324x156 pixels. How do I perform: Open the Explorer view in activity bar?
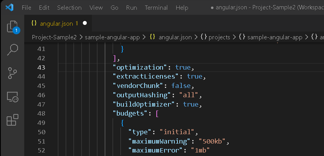click(13, 27)
